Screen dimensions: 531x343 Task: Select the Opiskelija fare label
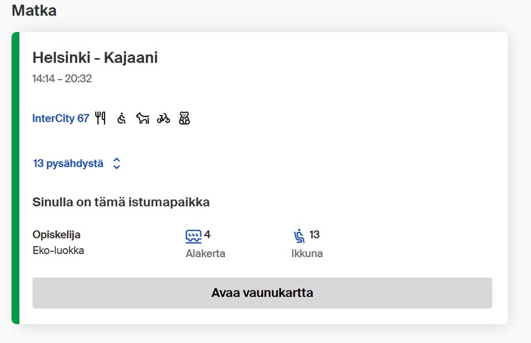[56, 234]
